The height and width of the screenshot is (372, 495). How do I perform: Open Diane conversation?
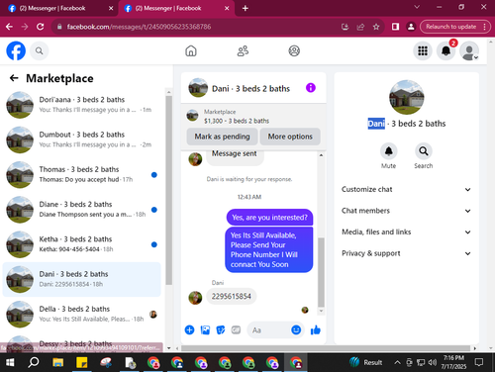click(x=82, y=210)
